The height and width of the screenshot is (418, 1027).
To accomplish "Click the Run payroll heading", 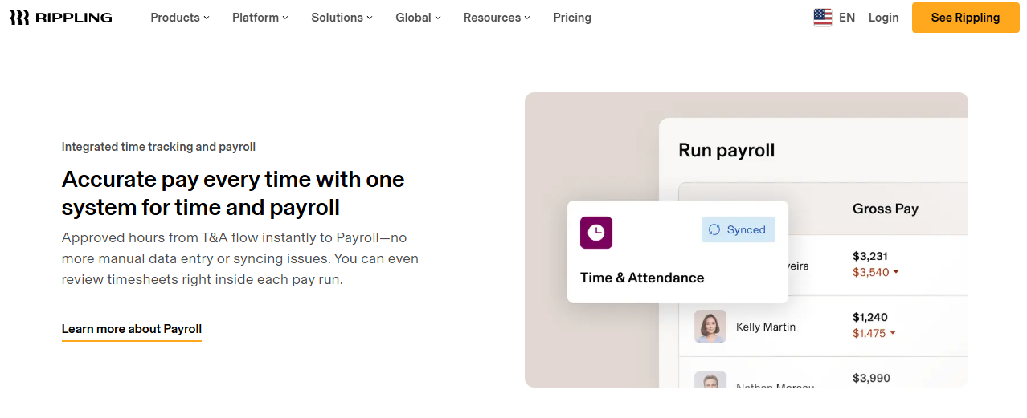I will click(x=726, y=151).
